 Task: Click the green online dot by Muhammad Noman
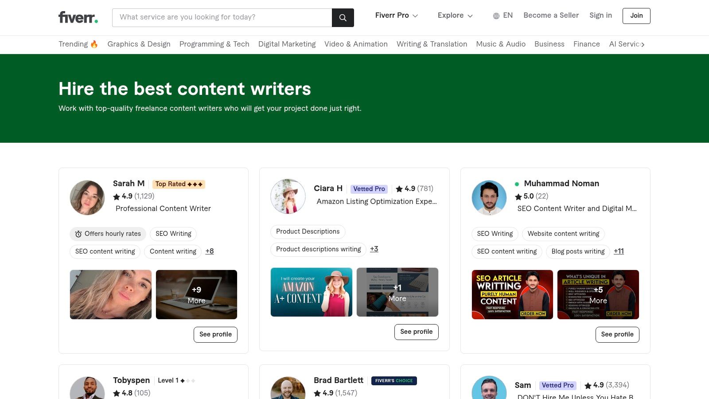(x=516, y=183)
